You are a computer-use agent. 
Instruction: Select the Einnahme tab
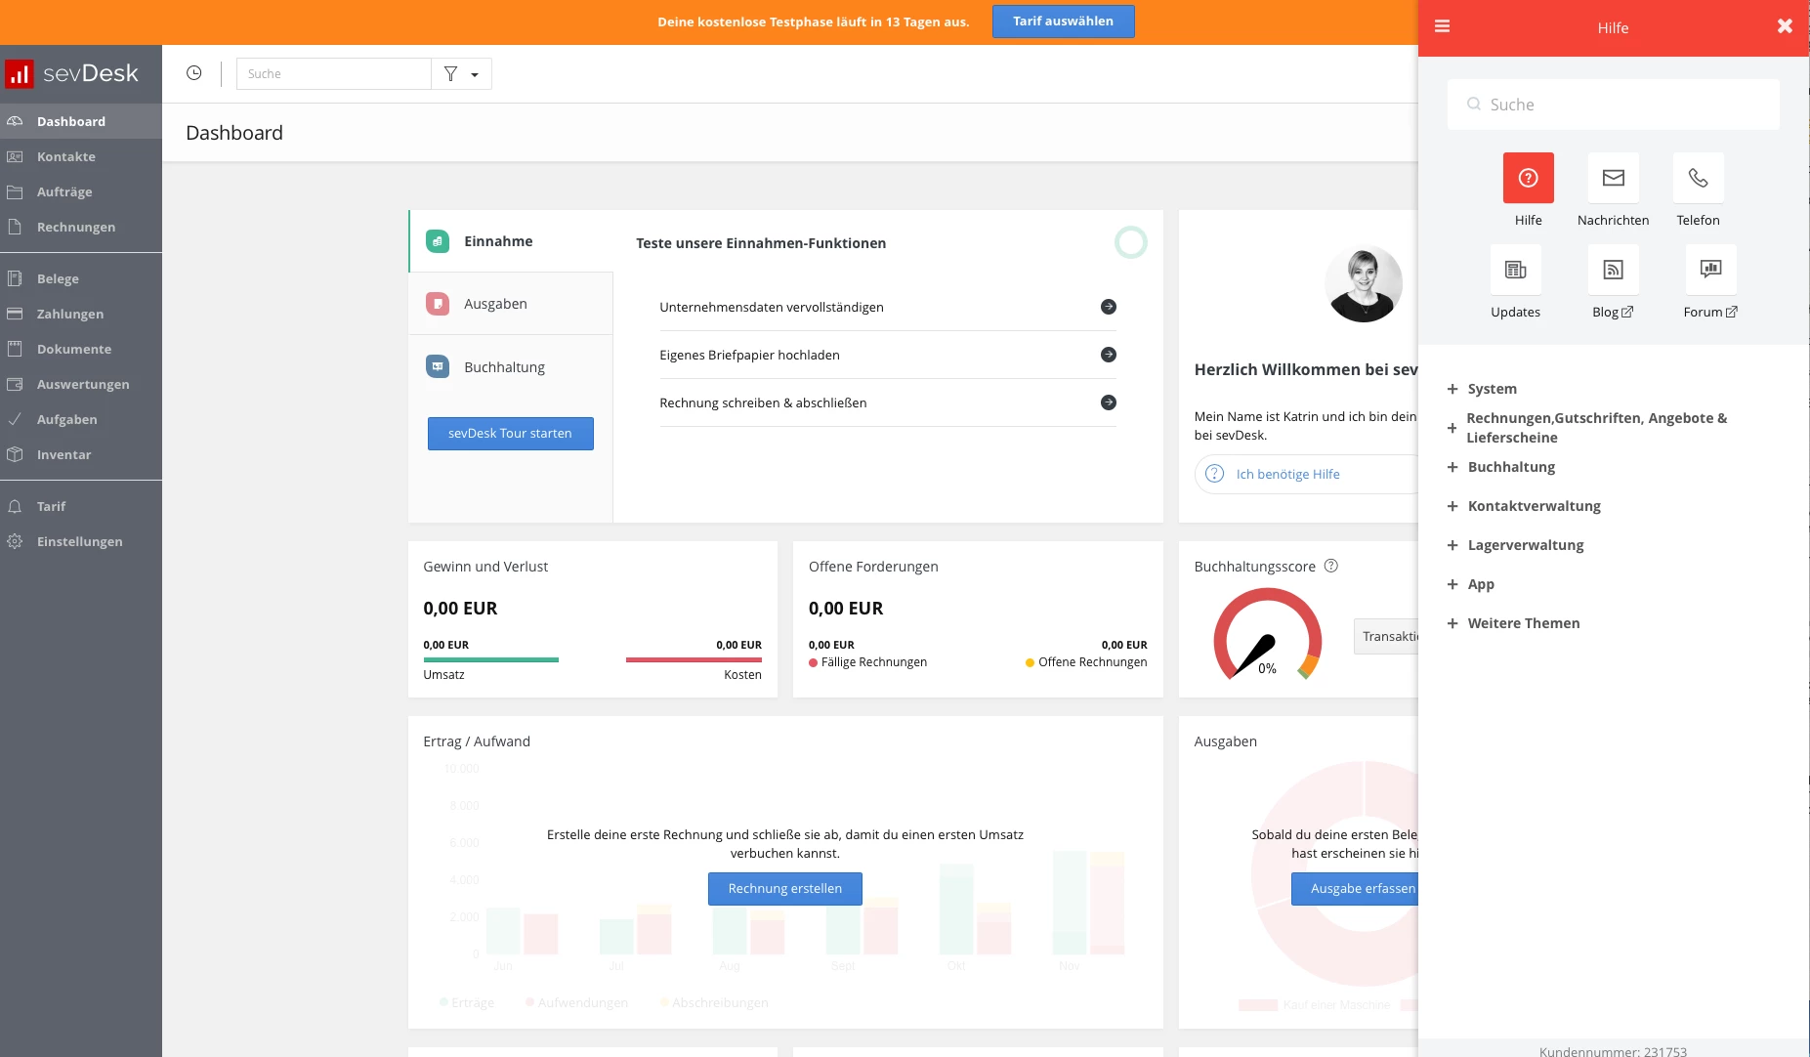pos(511,241)
